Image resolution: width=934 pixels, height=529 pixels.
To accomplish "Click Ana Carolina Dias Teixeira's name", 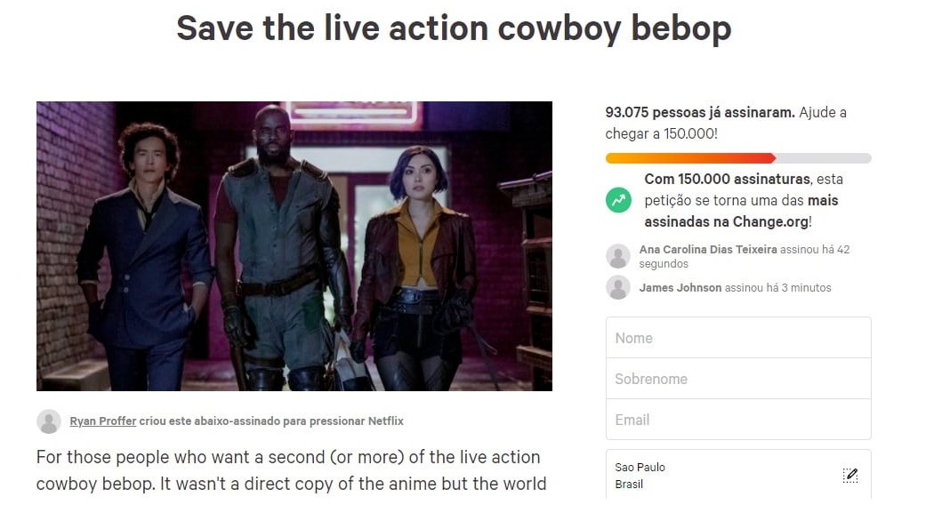I will pyautogui.click(x=708, y=249).
